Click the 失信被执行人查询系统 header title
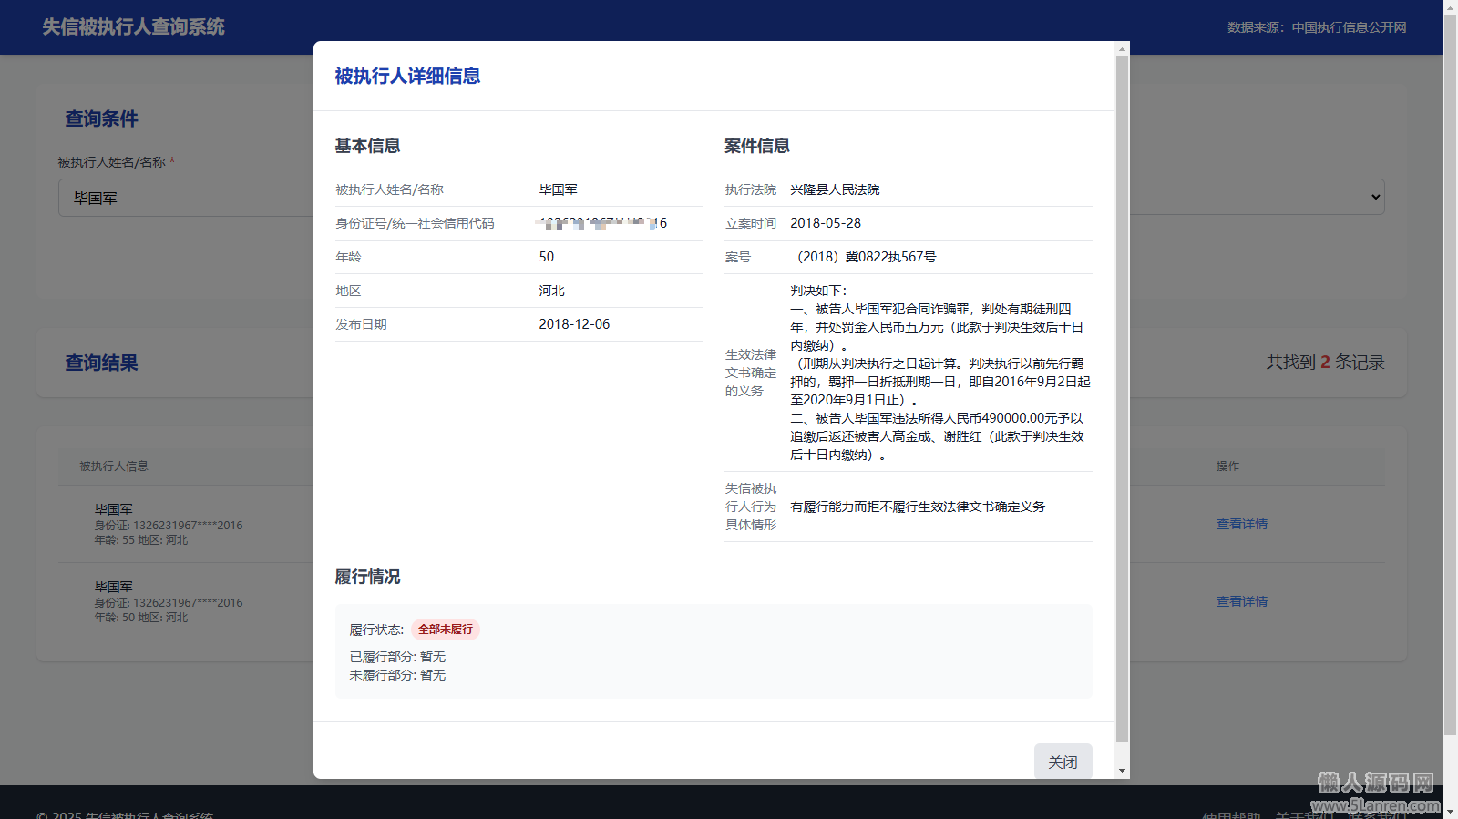 pos(133,27)
